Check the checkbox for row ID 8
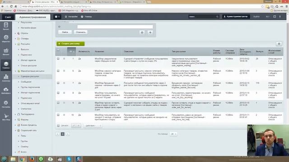Image resolution: width=289 pixels, height=162 pixels. click(58, 93)
